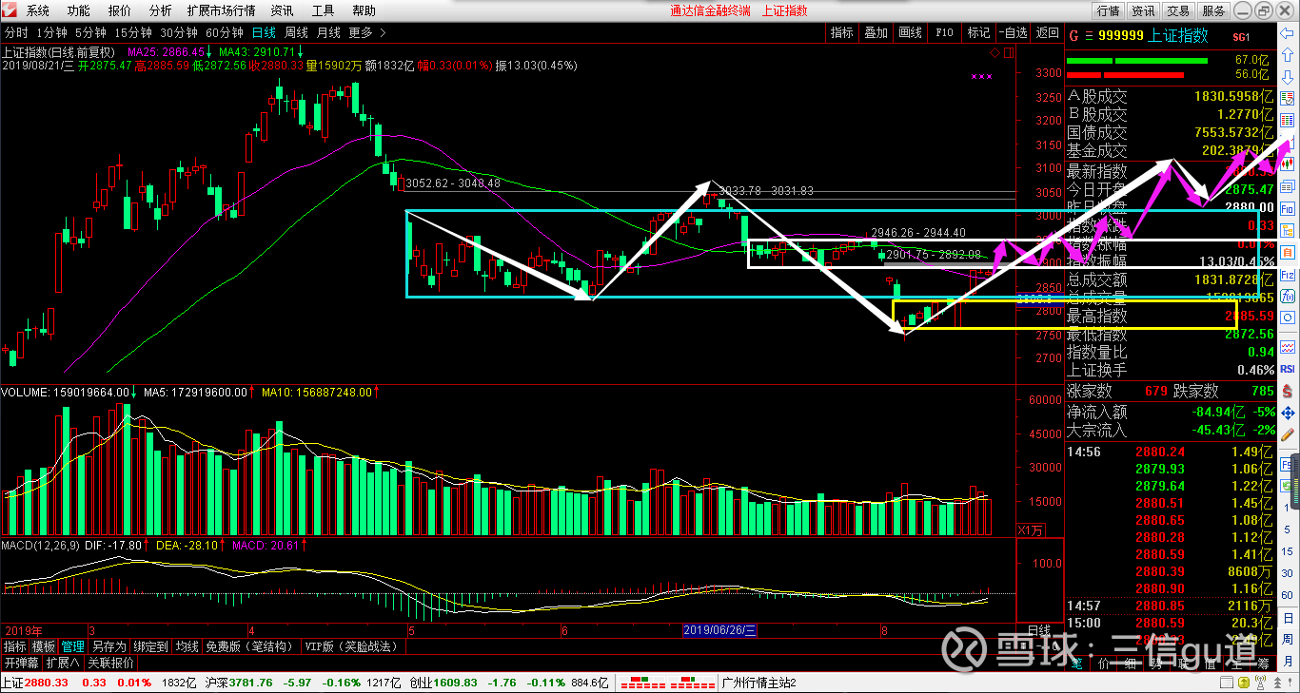Switch to monthly period 月 in right sidebar
This screenshot has height=693, width=1300.
1286,661
